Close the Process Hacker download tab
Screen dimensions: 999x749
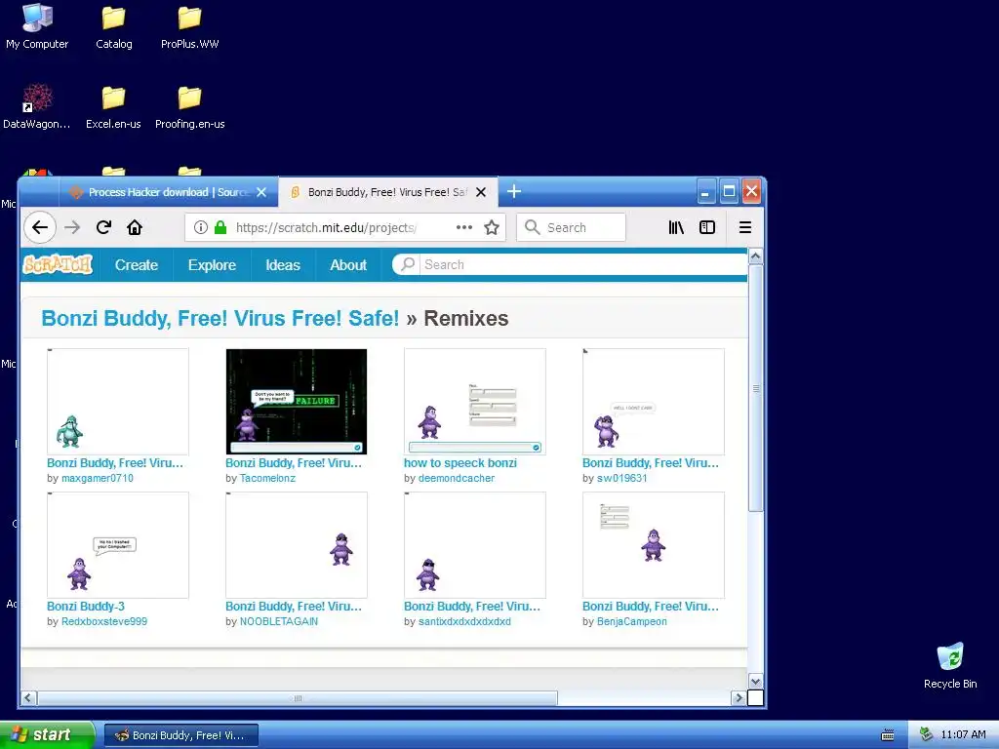261,192
